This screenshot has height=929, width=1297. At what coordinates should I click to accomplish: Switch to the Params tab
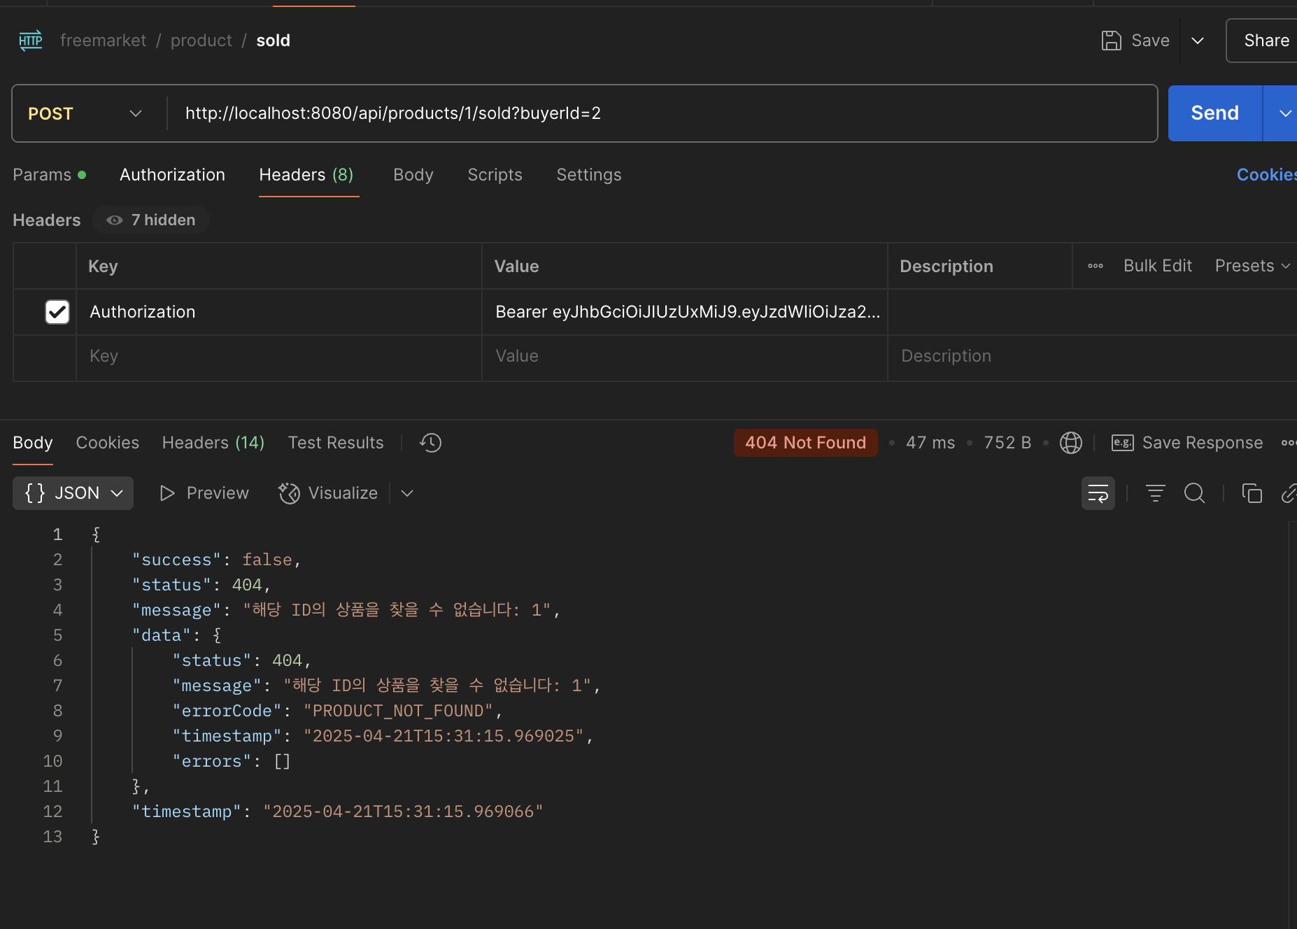tap(49, 175)
